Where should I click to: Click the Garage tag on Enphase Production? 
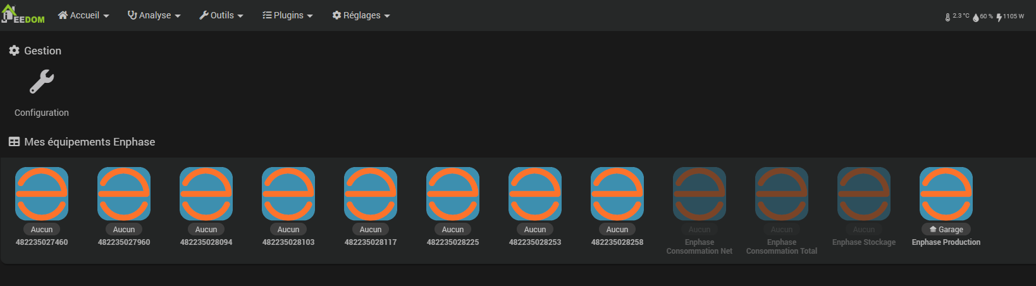[946, 230]
